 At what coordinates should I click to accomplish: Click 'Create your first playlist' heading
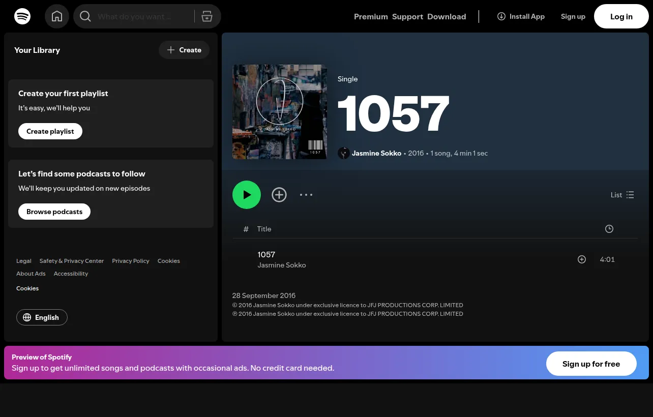click(x=63, y=94)
